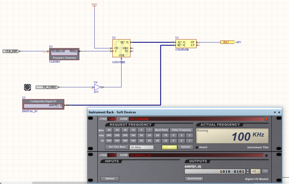289x184 pixels.
Task: Click the 50 MHz time base field
Action: [x=142, y=147]
